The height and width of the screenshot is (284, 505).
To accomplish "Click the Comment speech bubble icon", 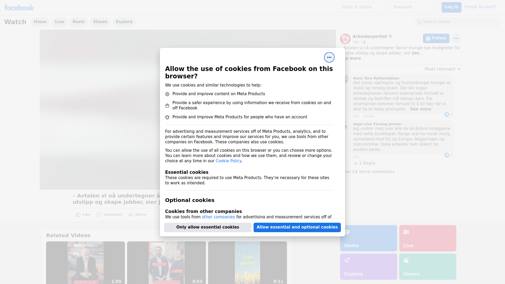I will pyautogui.click(x=99, y=215).
